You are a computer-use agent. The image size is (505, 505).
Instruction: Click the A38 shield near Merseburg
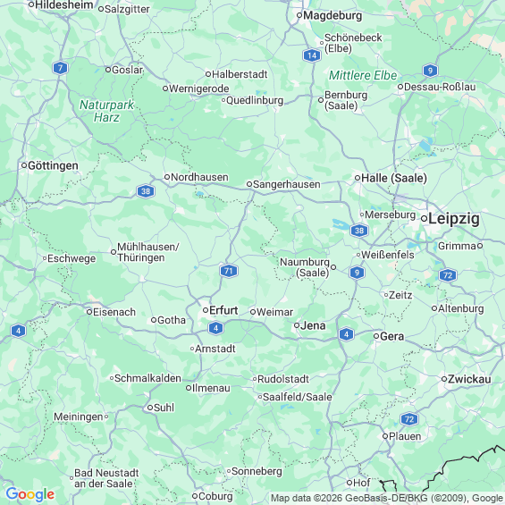tap(359, 231)
